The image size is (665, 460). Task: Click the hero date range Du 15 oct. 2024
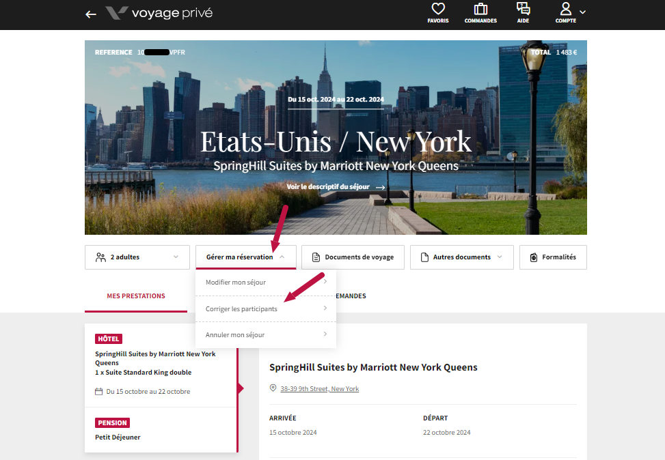[336, 100]
